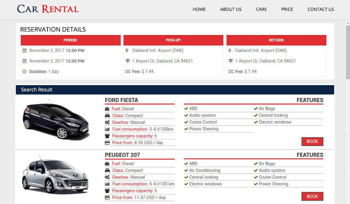
Task: Click the Peugeot 207 gearbox gears icon
Action: pyautogui.click(x=107, y=177)
